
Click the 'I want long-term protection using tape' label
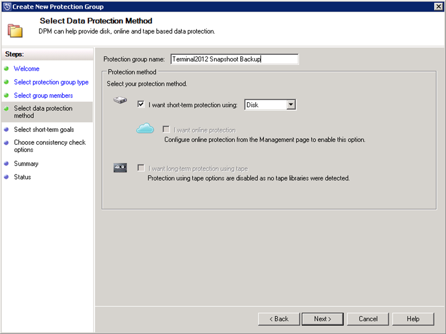tap(198, 169)
